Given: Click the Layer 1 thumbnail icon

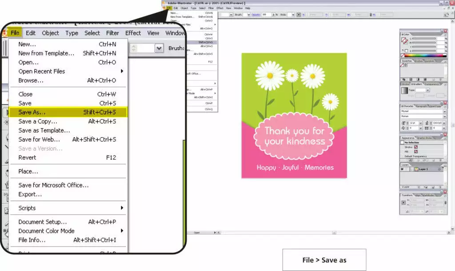Looking at the screenshot, I should pos(416,169).
